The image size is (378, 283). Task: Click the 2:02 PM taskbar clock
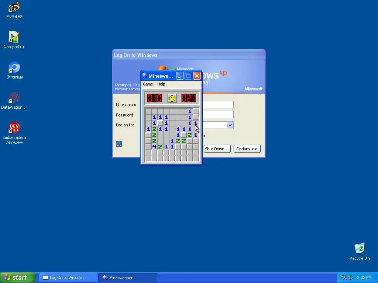(x=364, y=277)
